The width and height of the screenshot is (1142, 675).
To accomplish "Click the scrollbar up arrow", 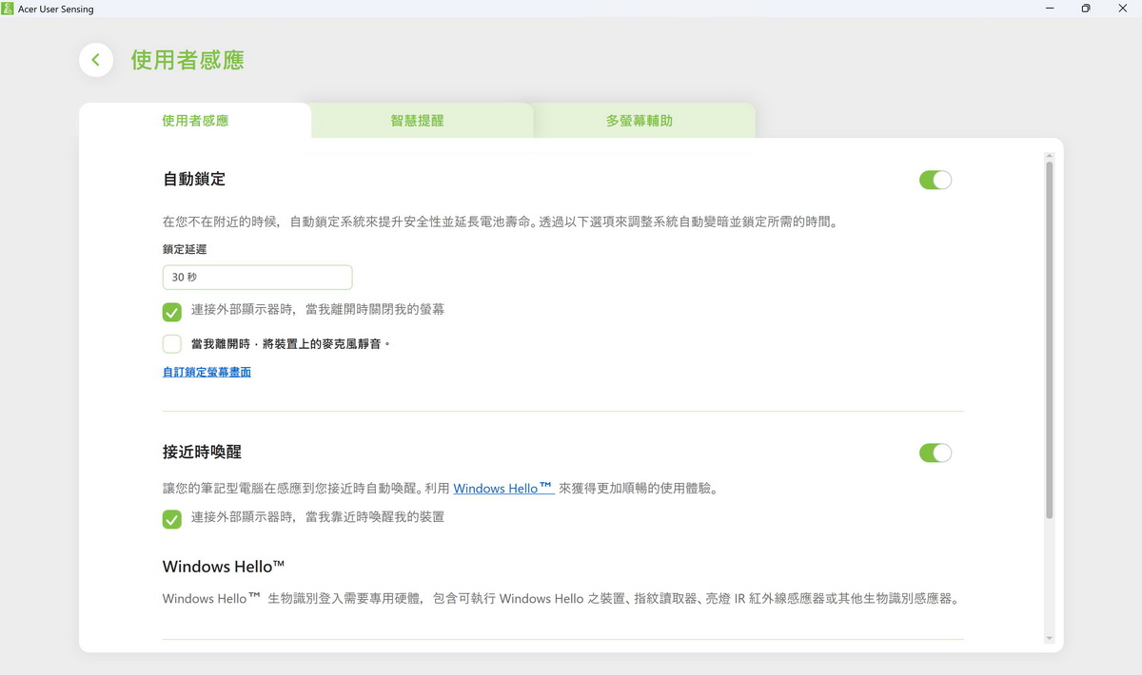I will tap(1050, 155).
